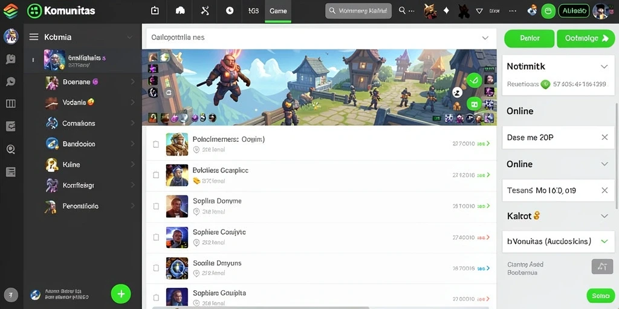
Task: Collapse the Kalcot section chevron
Action: coord(604,216)
